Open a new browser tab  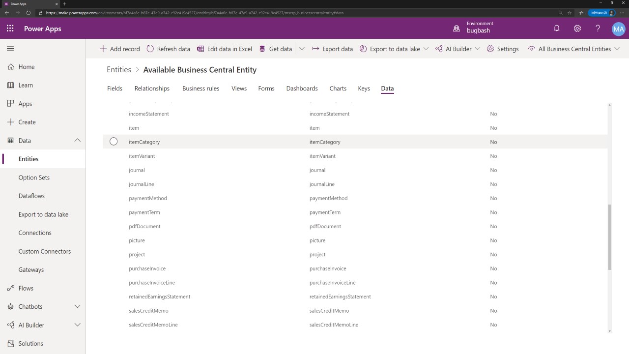coord(64,3)
